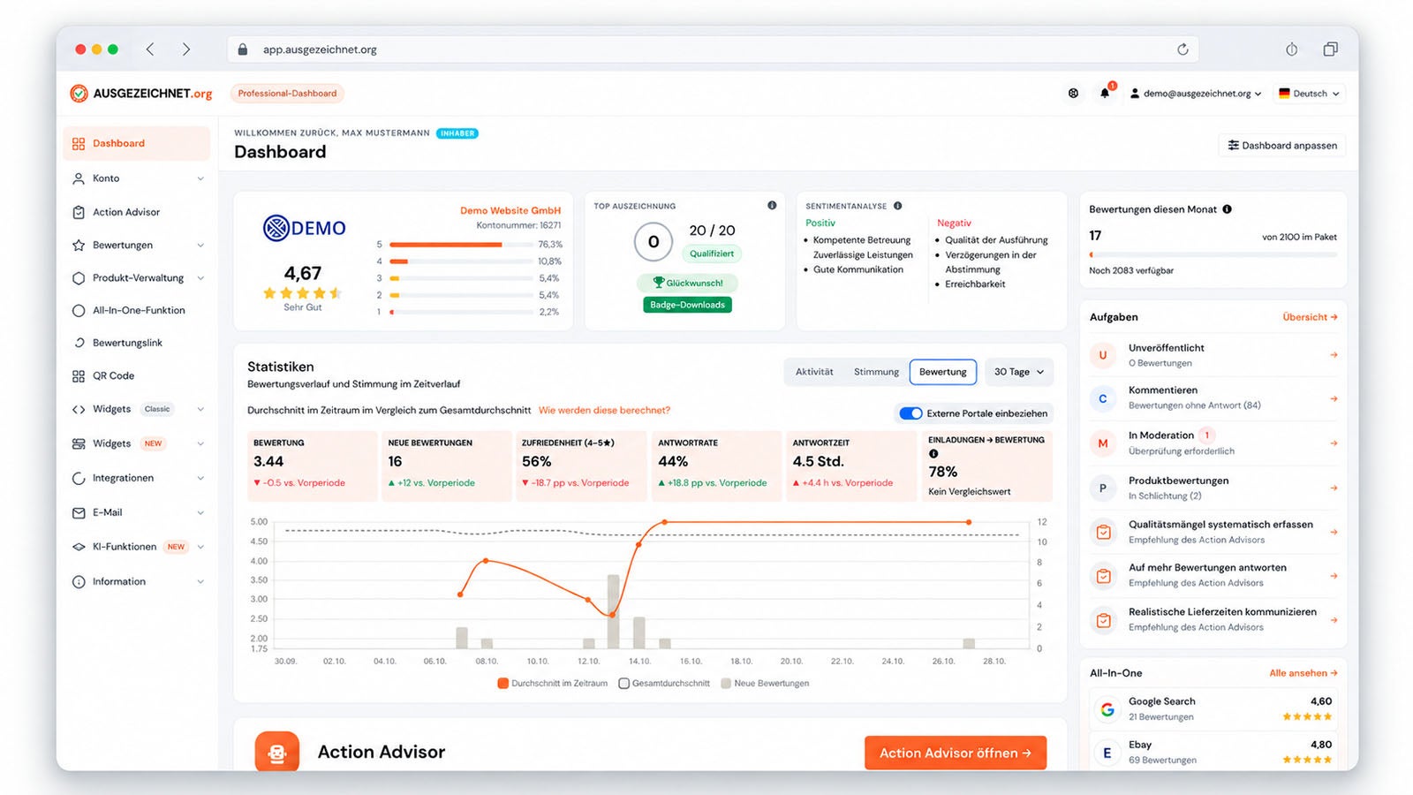Viewport: 1413px width, 795px height.
Task: Click the Sentimentanalyse info icon
Action: [x=897, y=206]
